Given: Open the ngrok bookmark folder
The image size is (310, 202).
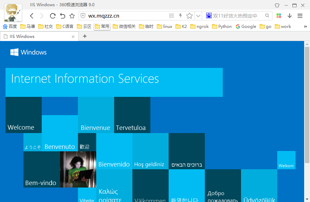Looking at the screenshot, I should tap(199, 27).
